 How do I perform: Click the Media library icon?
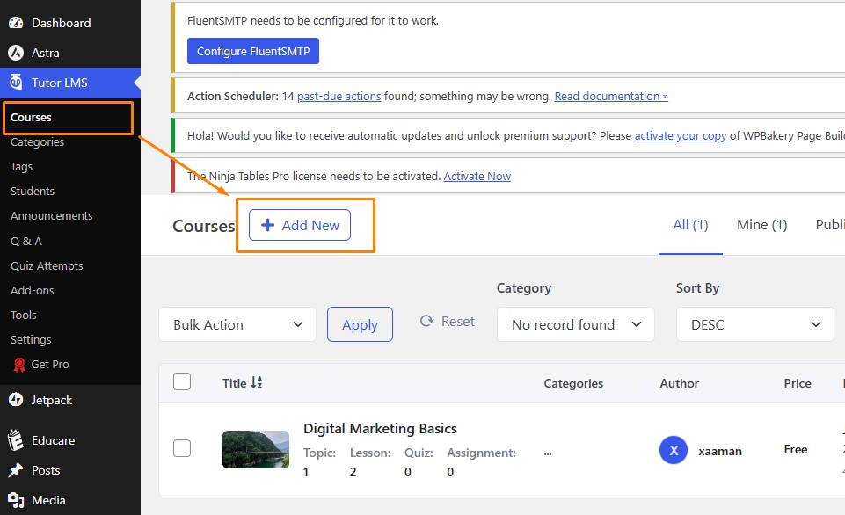click(16, 500)
